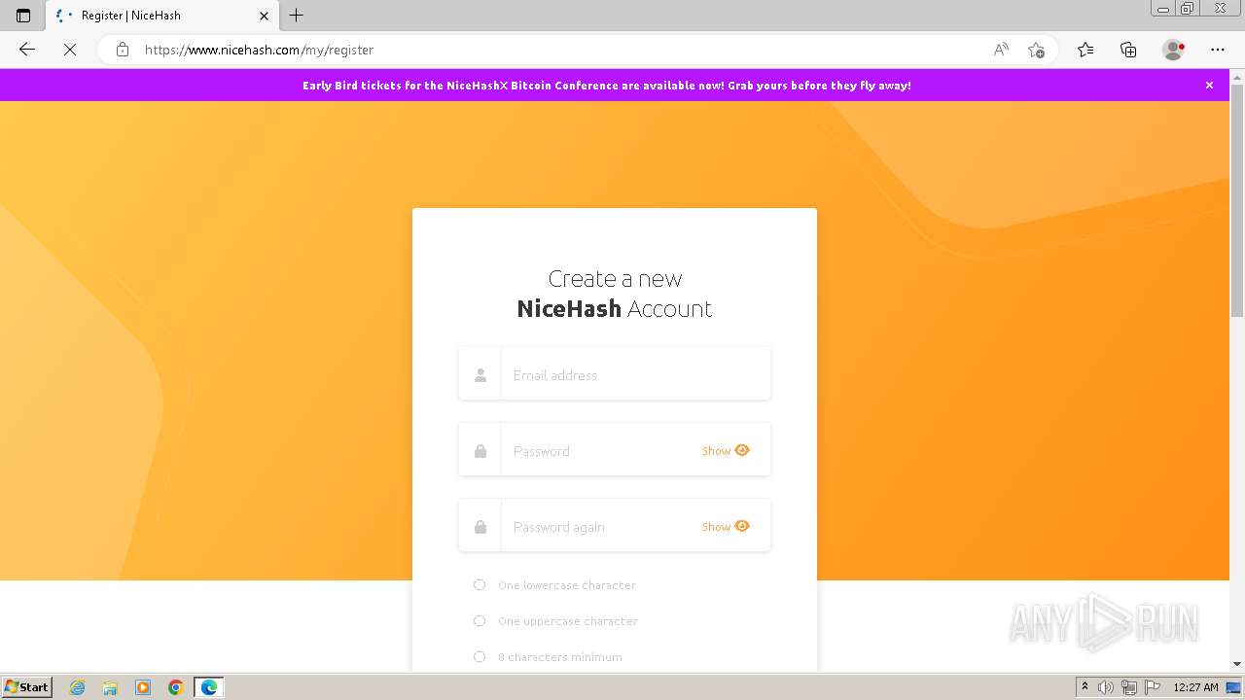
Task: Open a new tab
Action: click(x=297, y=16)
